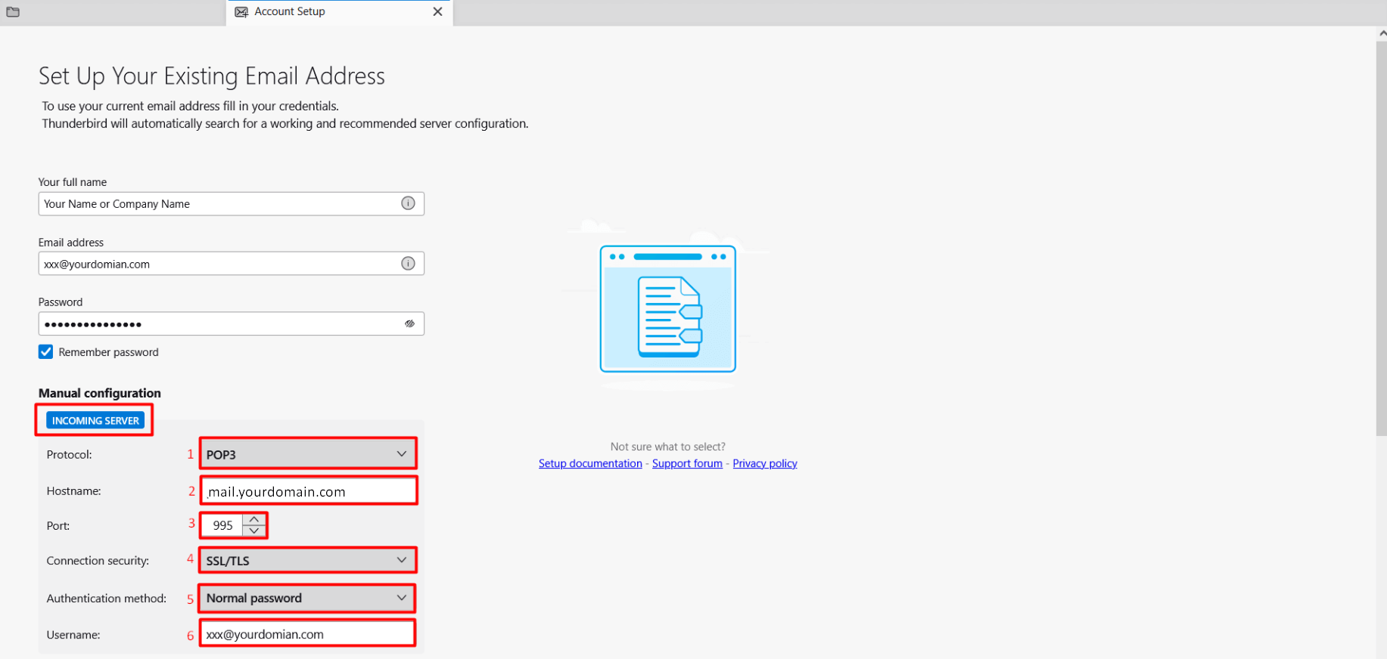The height and width of the screenshot is (659, 1387).
Task: Open the Setup documentation link
Action: point(590,463)
